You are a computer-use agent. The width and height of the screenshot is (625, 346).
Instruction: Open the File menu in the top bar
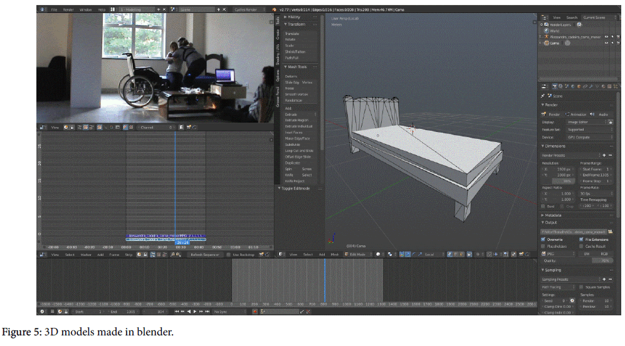pos(54,9)
